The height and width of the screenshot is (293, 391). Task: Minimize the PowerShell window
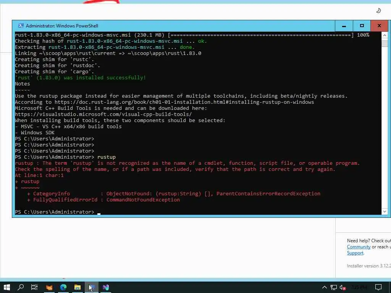344,26
